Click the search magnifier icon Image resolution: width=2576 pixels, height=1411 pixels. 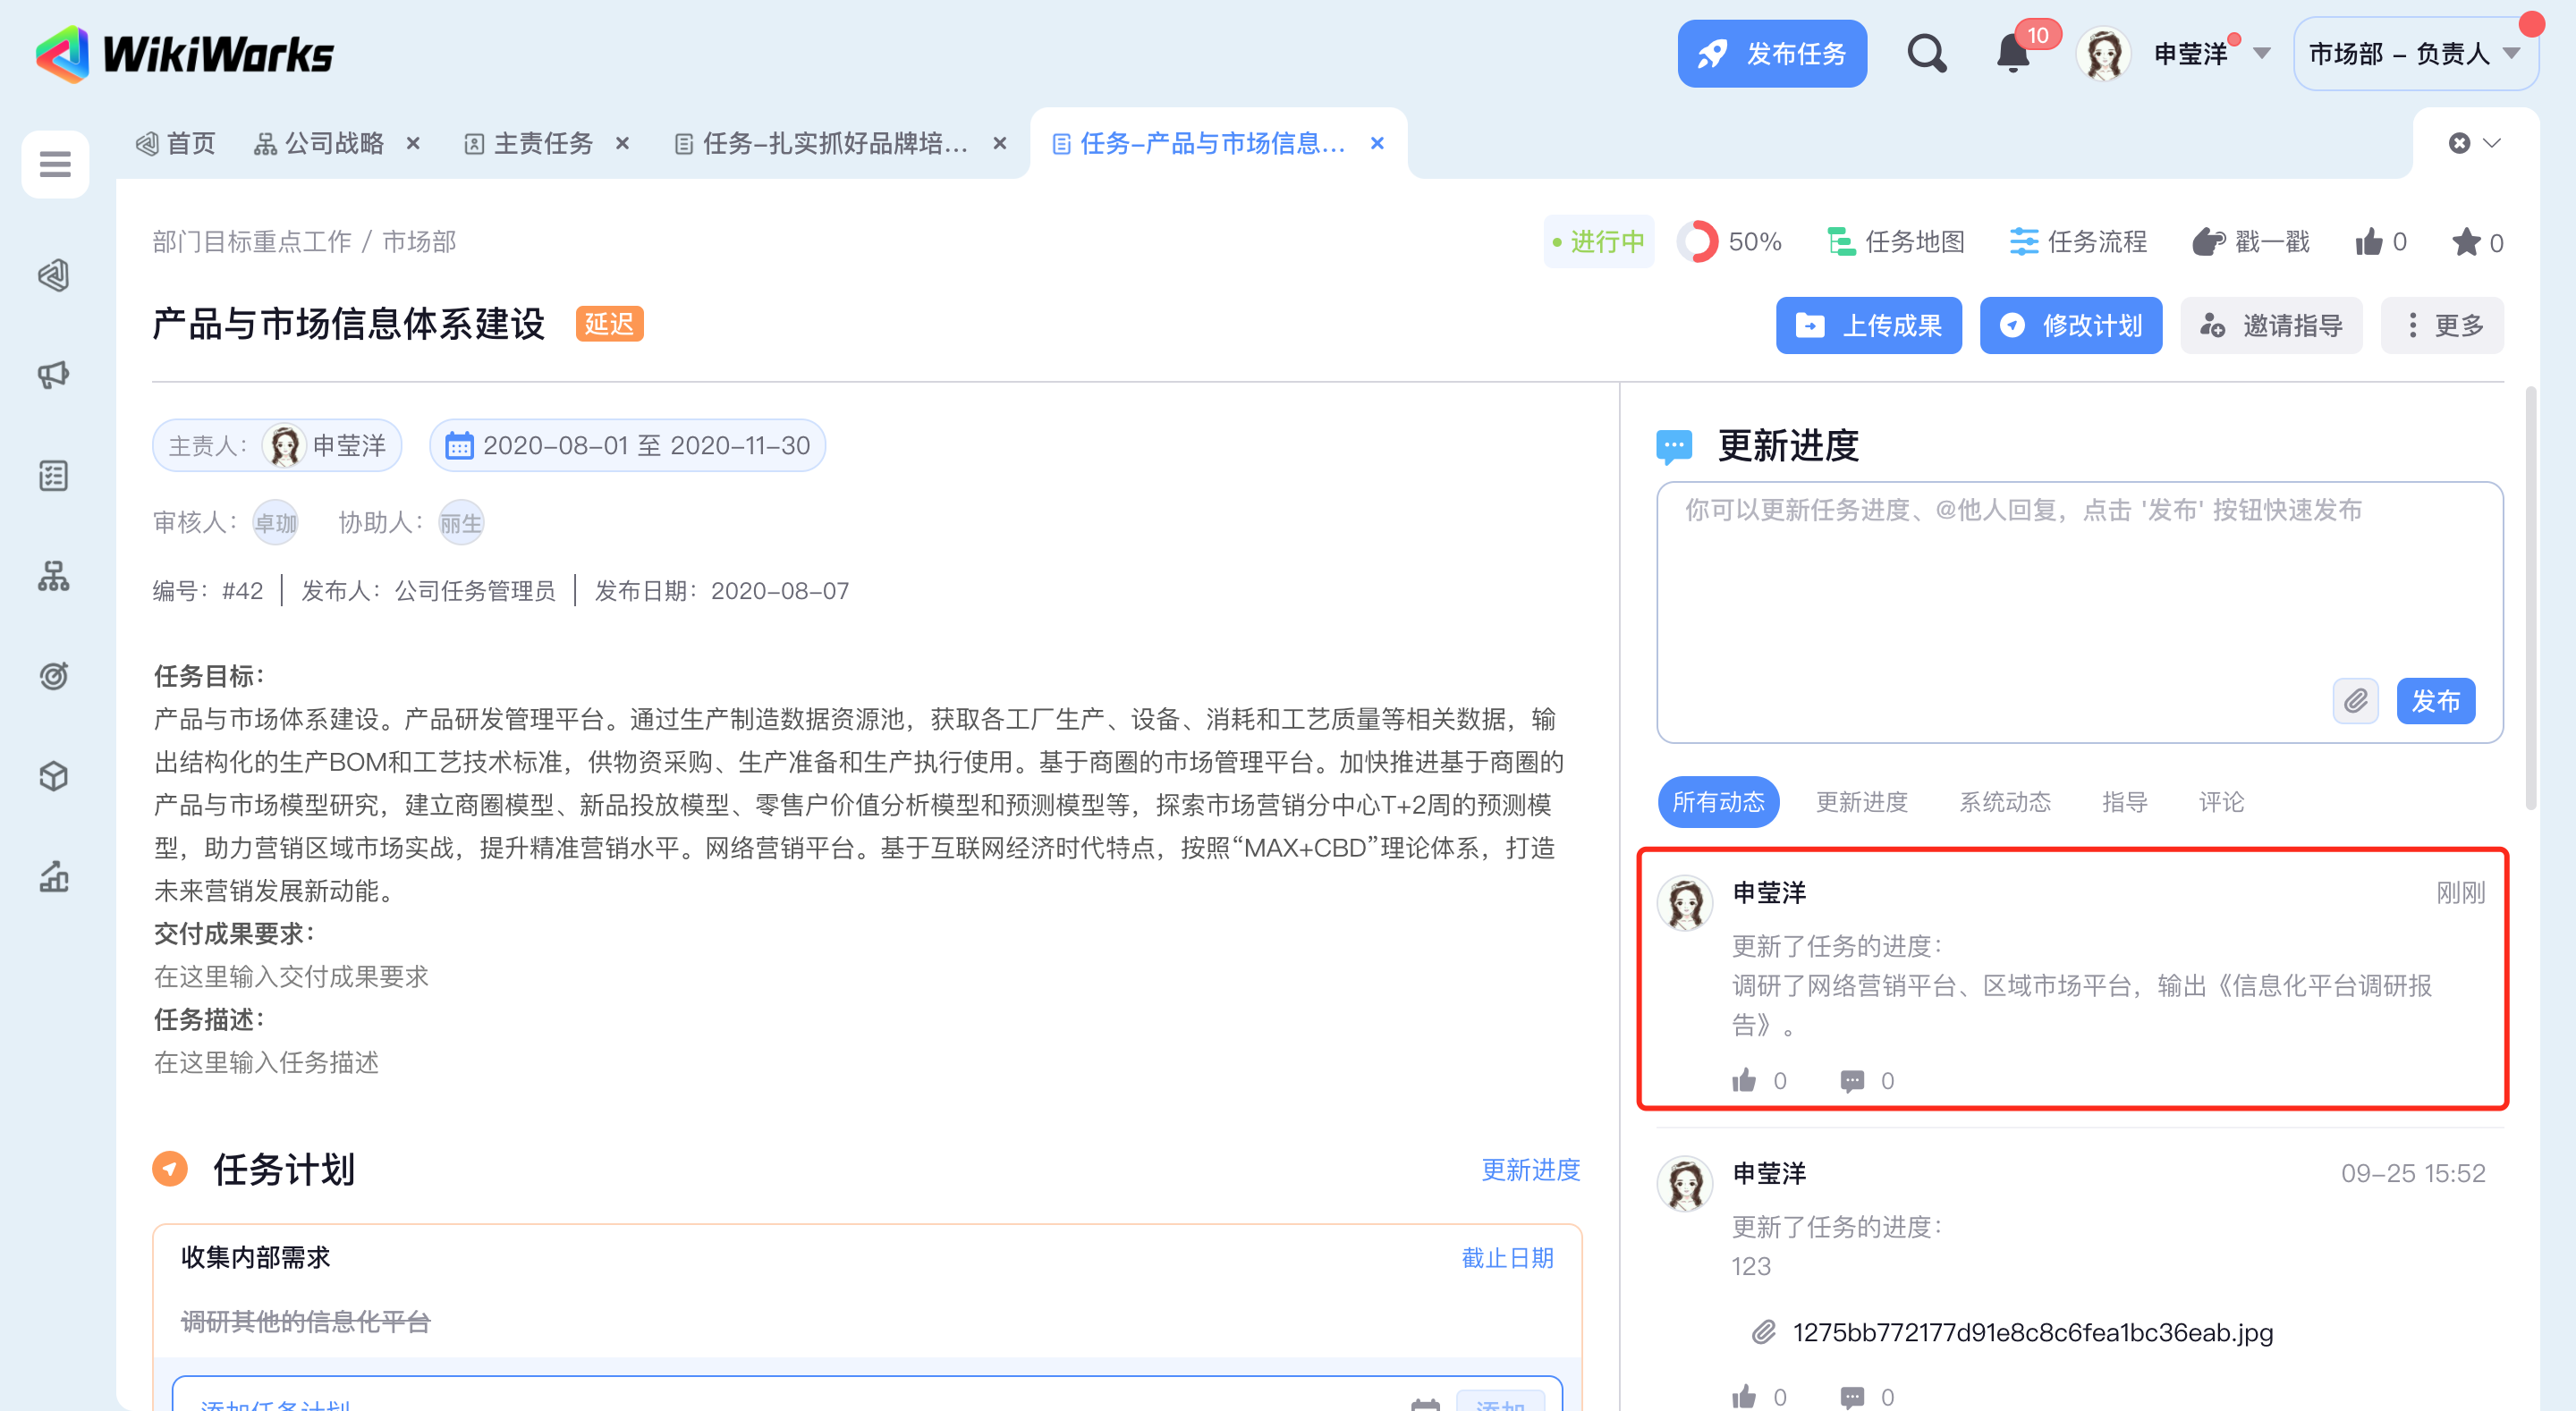tap(1925, 54)
